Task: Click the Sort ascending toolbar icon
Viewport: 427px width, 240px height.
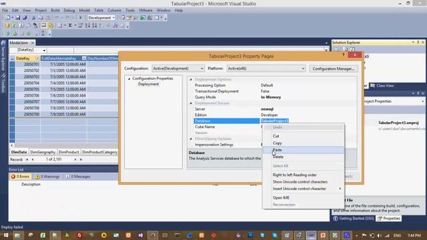Action: [87, 25]
